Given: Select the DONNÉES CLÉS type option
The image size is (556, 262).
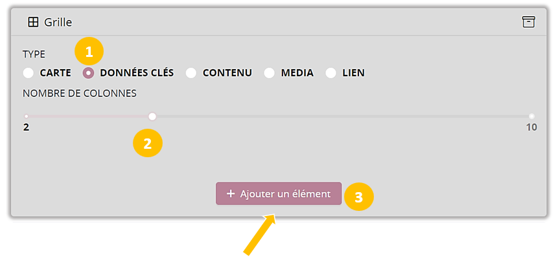Looking at the screenshot, I should tap(89, 73).
